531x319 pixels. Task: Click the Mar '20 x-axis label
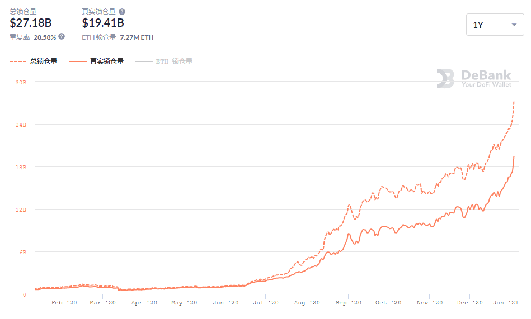(x=102, y=302)
